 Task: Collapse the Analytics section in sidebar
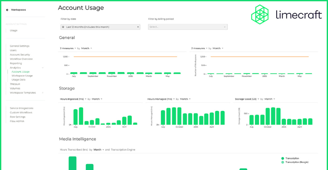point(42,68)
